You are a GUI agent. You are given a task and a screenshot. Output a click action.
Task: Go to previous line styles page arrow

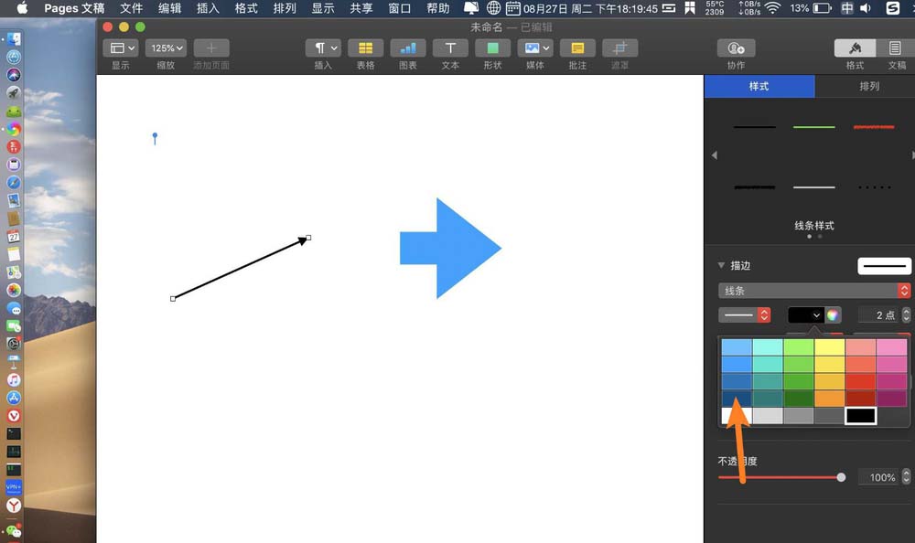click(x=715, y=155)
